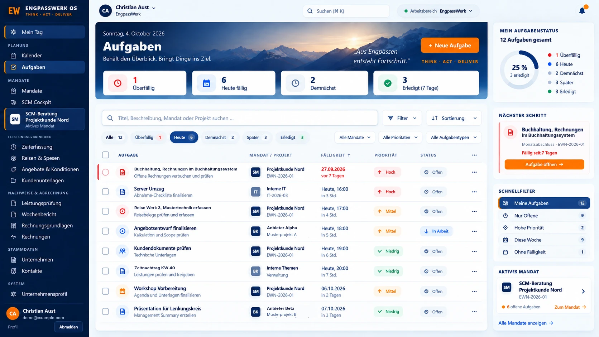Expand the Alle Prioritäten dropdown
The image size is (599, 337).
400,138
